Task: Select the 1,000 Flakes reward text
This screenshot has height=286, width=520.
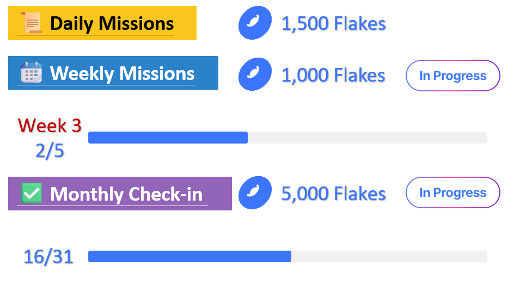Action: [x=333, y=75]
